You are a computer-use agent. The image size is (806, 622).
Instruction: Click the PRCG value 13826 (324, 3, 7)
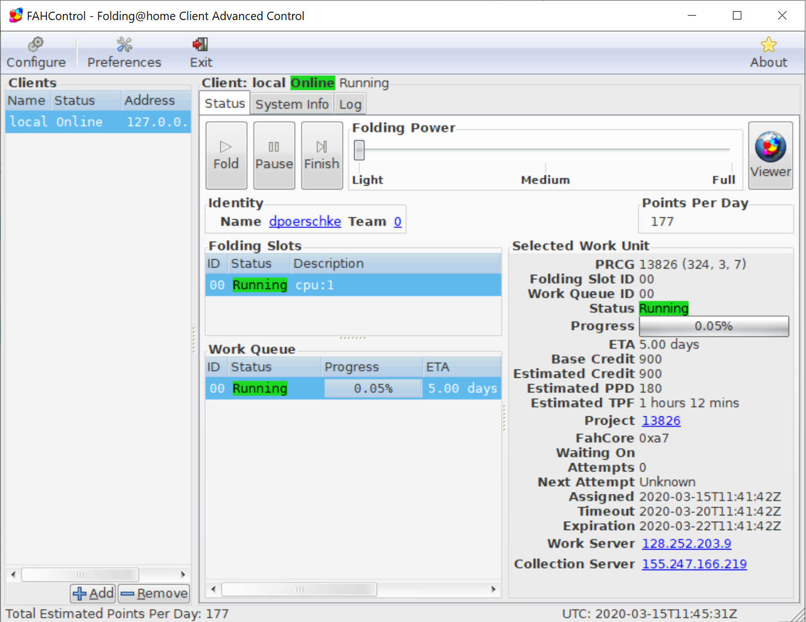click(693, 264)
